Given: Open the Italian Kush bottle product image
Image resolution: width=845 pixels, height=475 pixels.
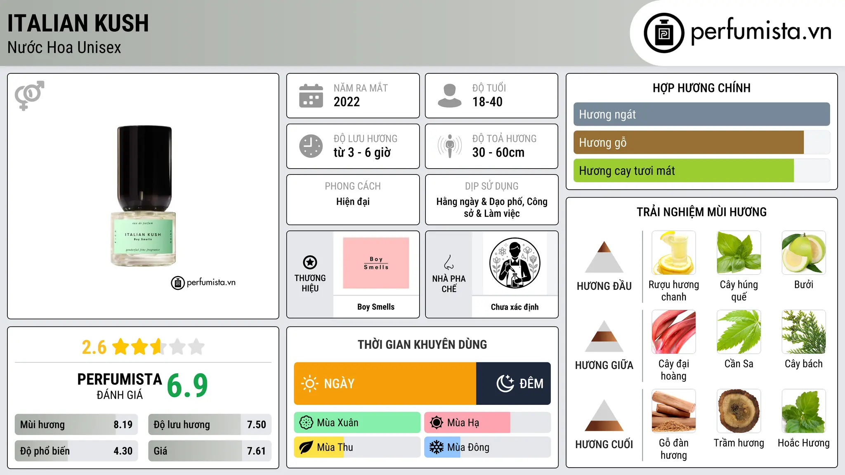Looking at the screenshot, I should pos(144,196).
